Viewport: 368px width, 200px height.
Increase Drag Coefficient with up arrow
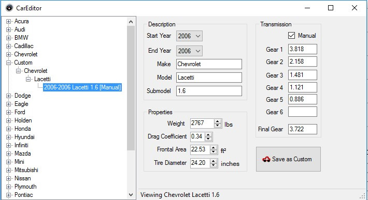[x=208, y=134]
